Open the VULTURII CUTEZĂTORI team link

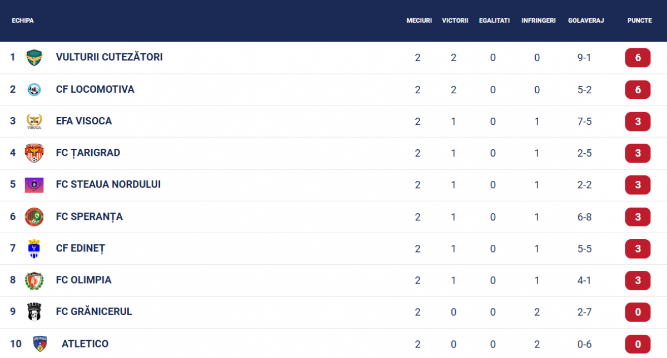point(109,57)
